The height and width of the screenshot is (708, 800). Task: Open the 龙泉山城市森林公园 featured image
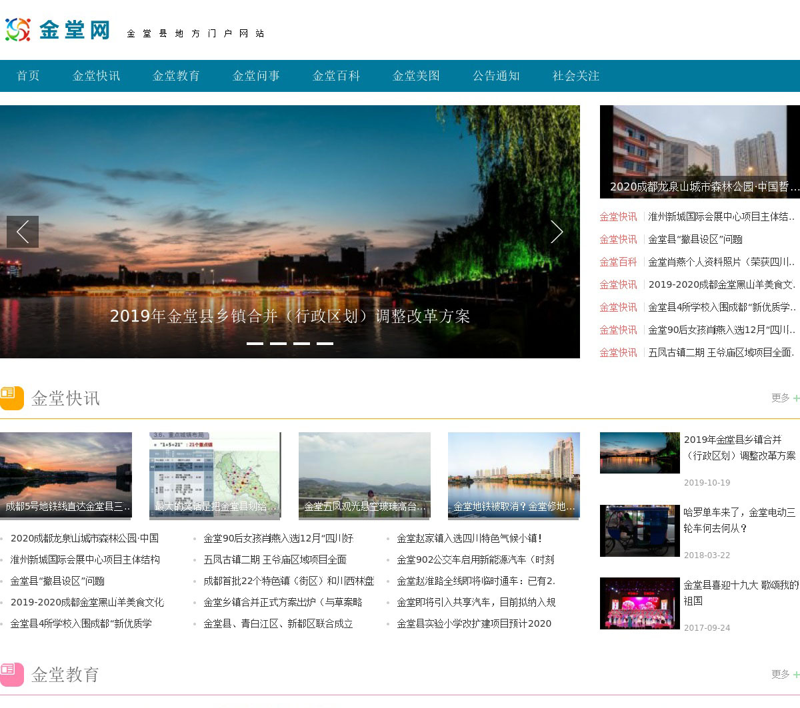(699, 151)
